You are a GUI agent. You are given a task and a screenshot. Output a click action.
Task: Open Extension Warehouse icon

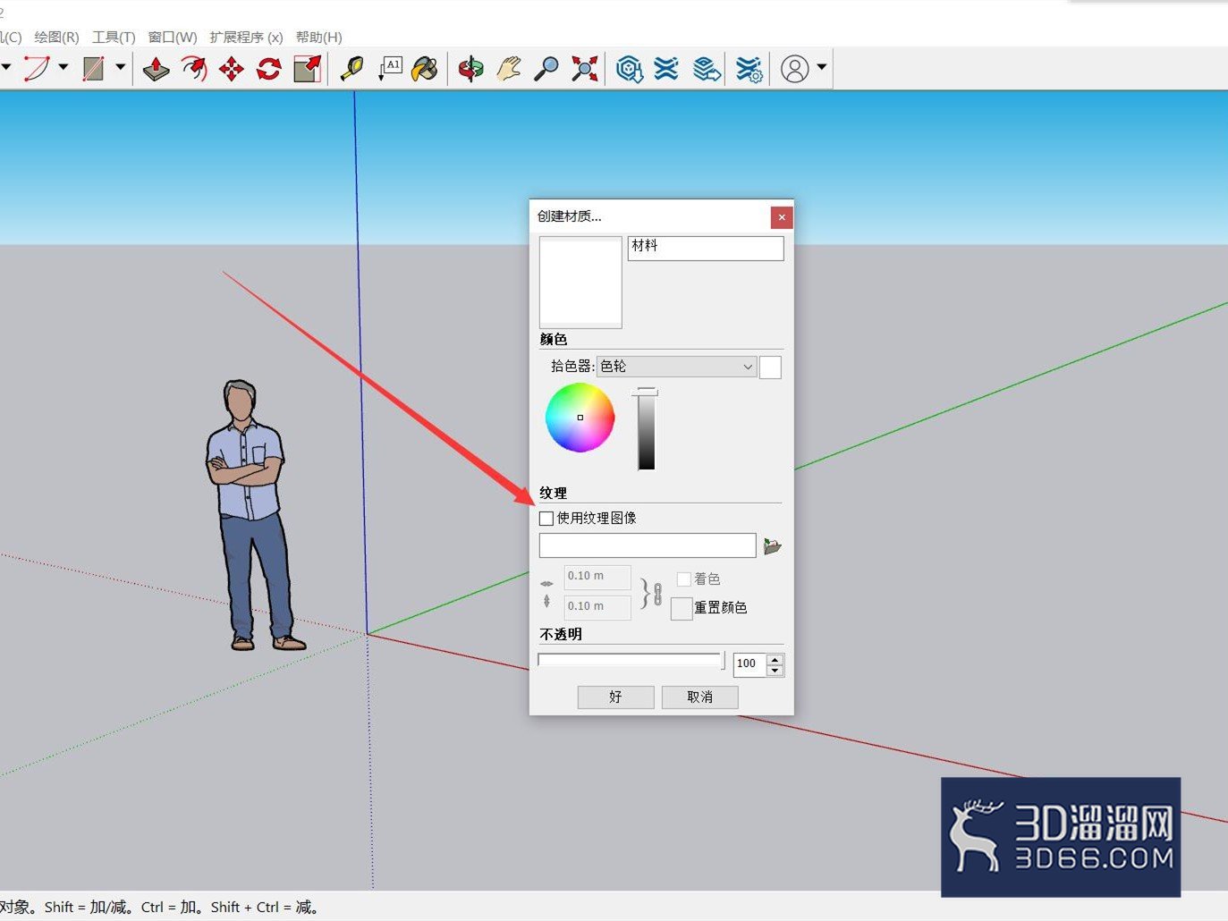666,69
